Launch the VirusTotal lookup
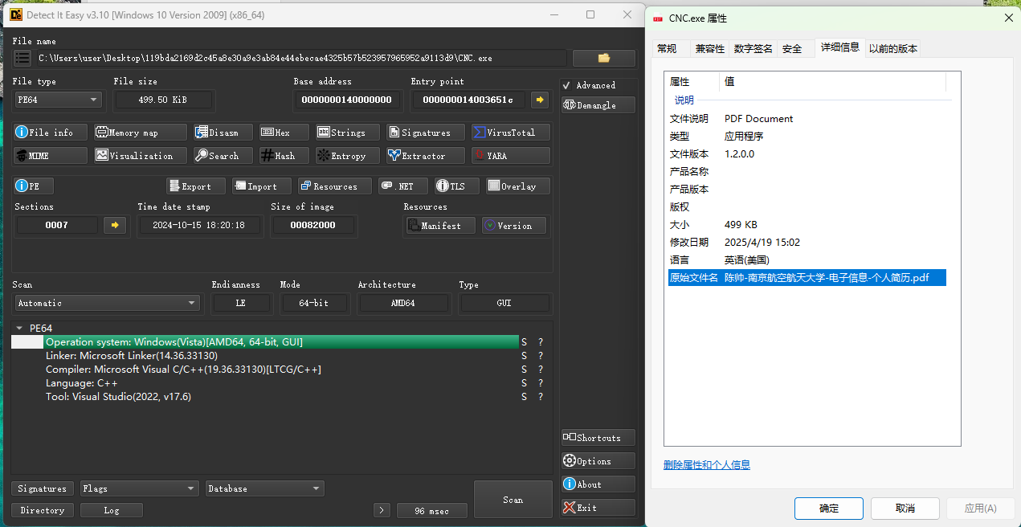Viewport: 1021px width, 527px height. pos(511,133)
